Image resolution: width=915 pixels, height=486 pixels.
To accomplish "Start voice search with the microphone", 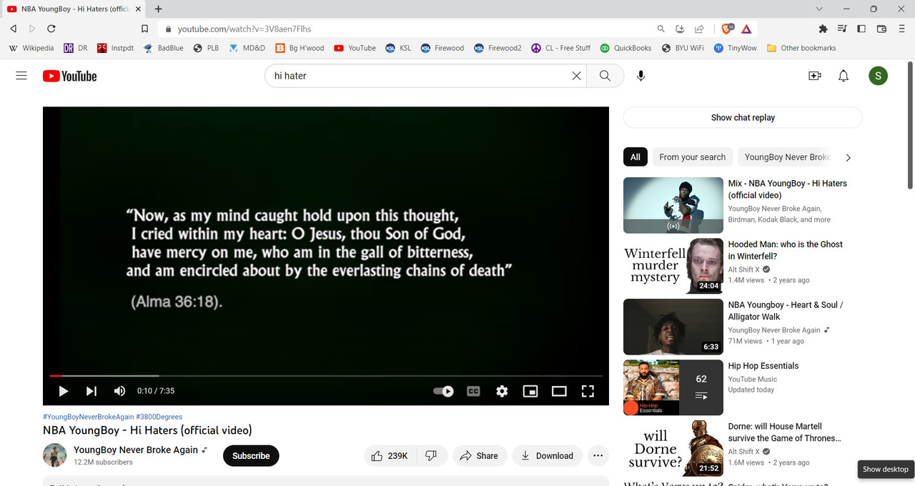I will pos(640,76).
